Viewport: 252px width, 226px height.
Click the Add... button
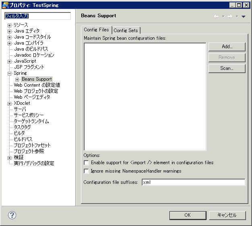click(227, 47)
